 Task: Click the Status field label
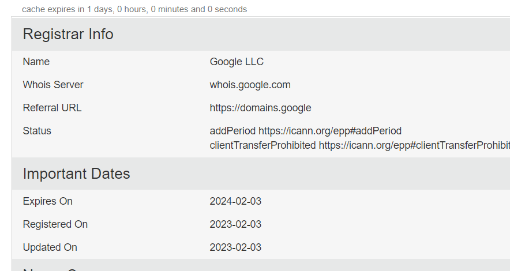[x=37, y=131]
